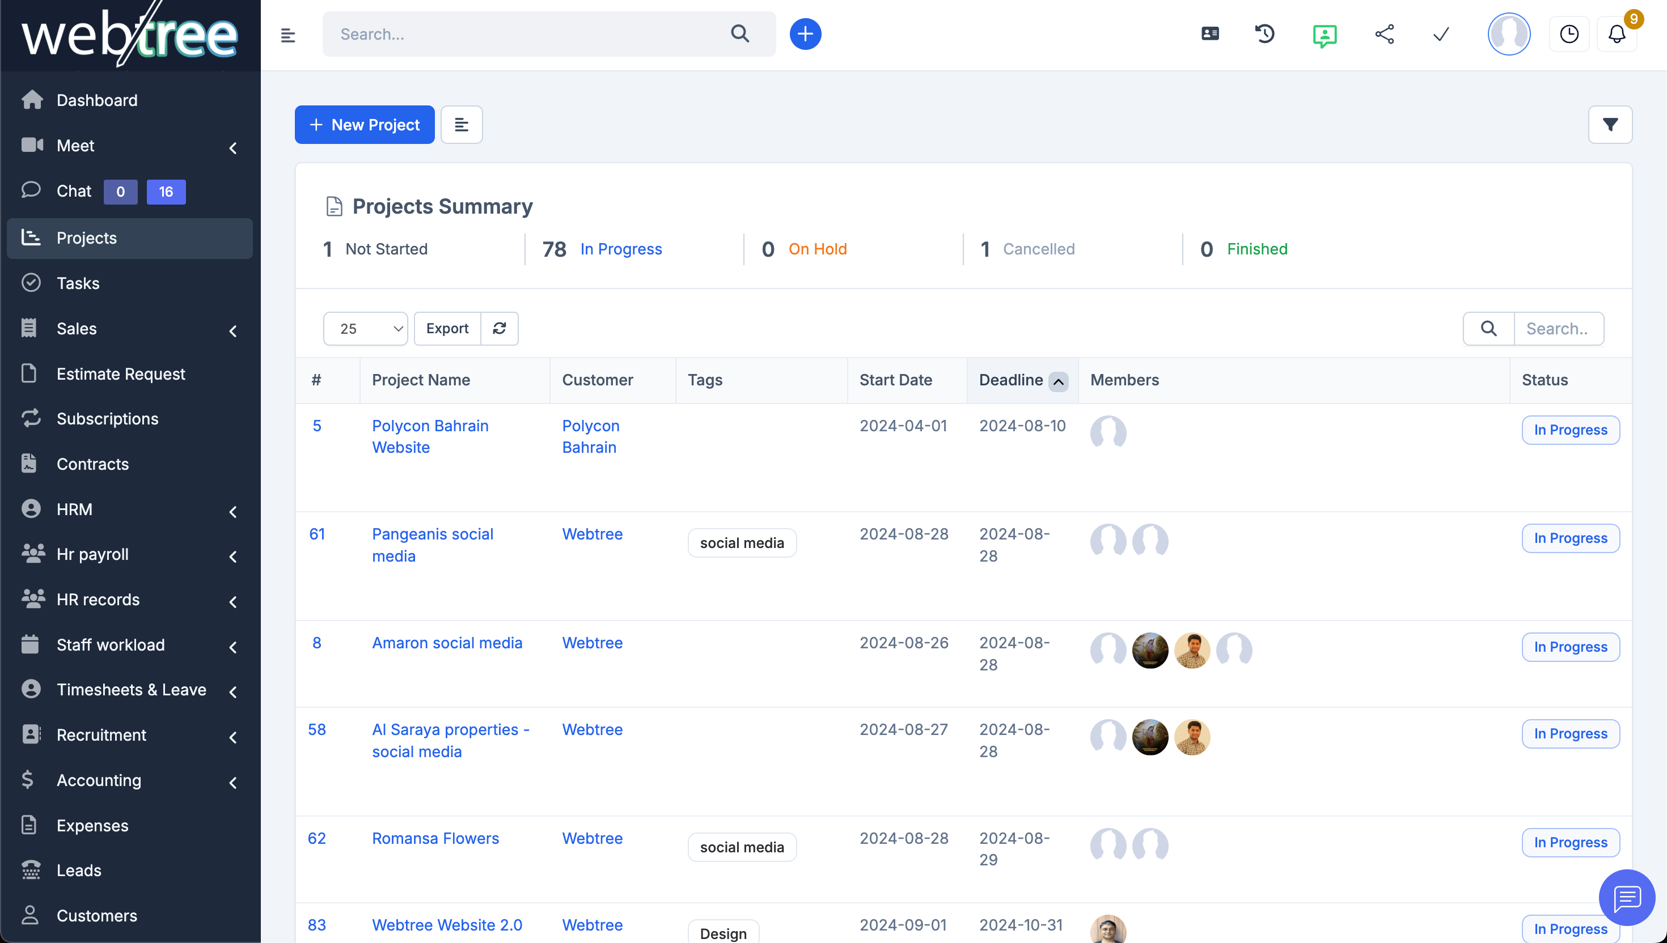The image size is (1667, 943).
Task: Click the magnifier icon in top search bar
Action: 740,33
